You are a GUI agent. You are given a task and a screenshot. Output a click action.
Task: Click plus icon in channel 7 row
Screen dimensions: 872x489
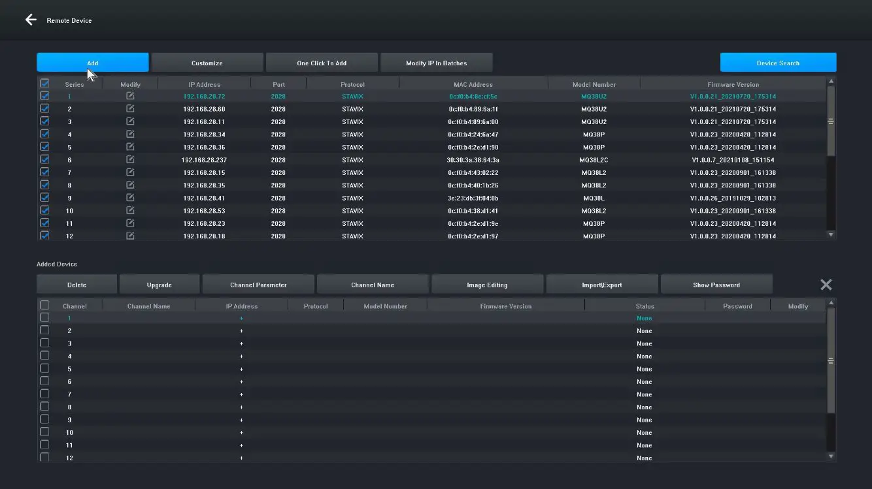pos(241,394)
